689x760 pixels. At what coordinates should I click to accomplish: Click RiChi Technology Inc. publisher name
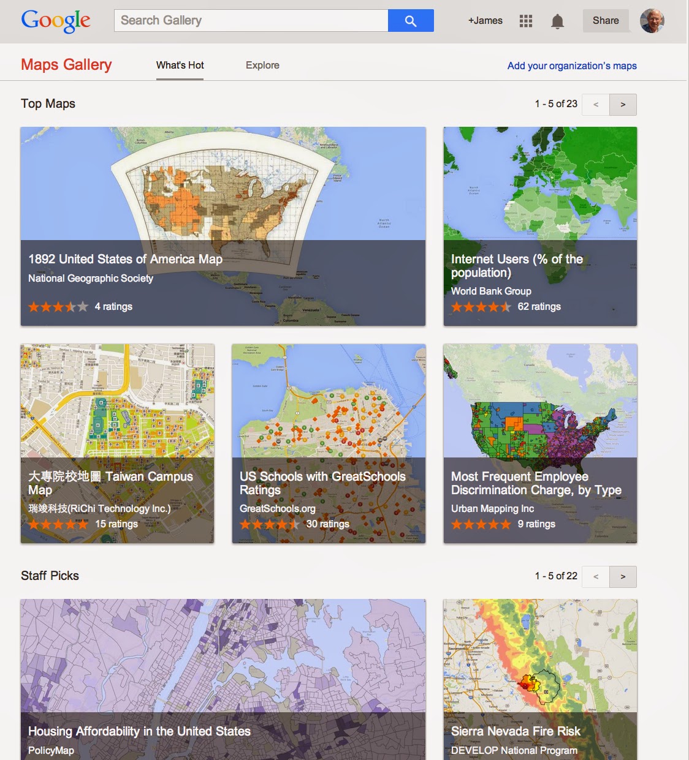point(99,508)
